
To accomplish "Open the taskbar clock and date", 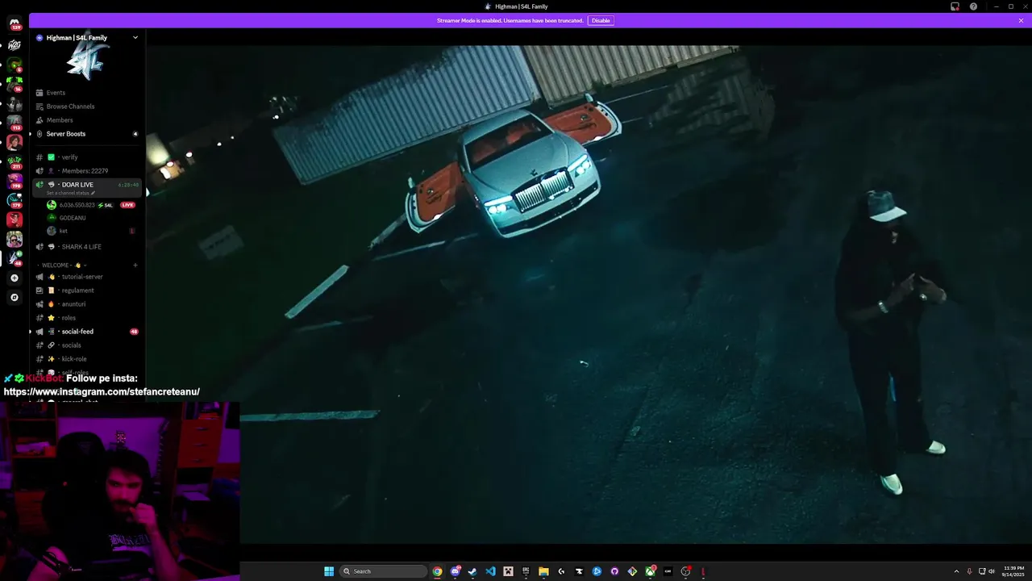I will click(1014, 571).
